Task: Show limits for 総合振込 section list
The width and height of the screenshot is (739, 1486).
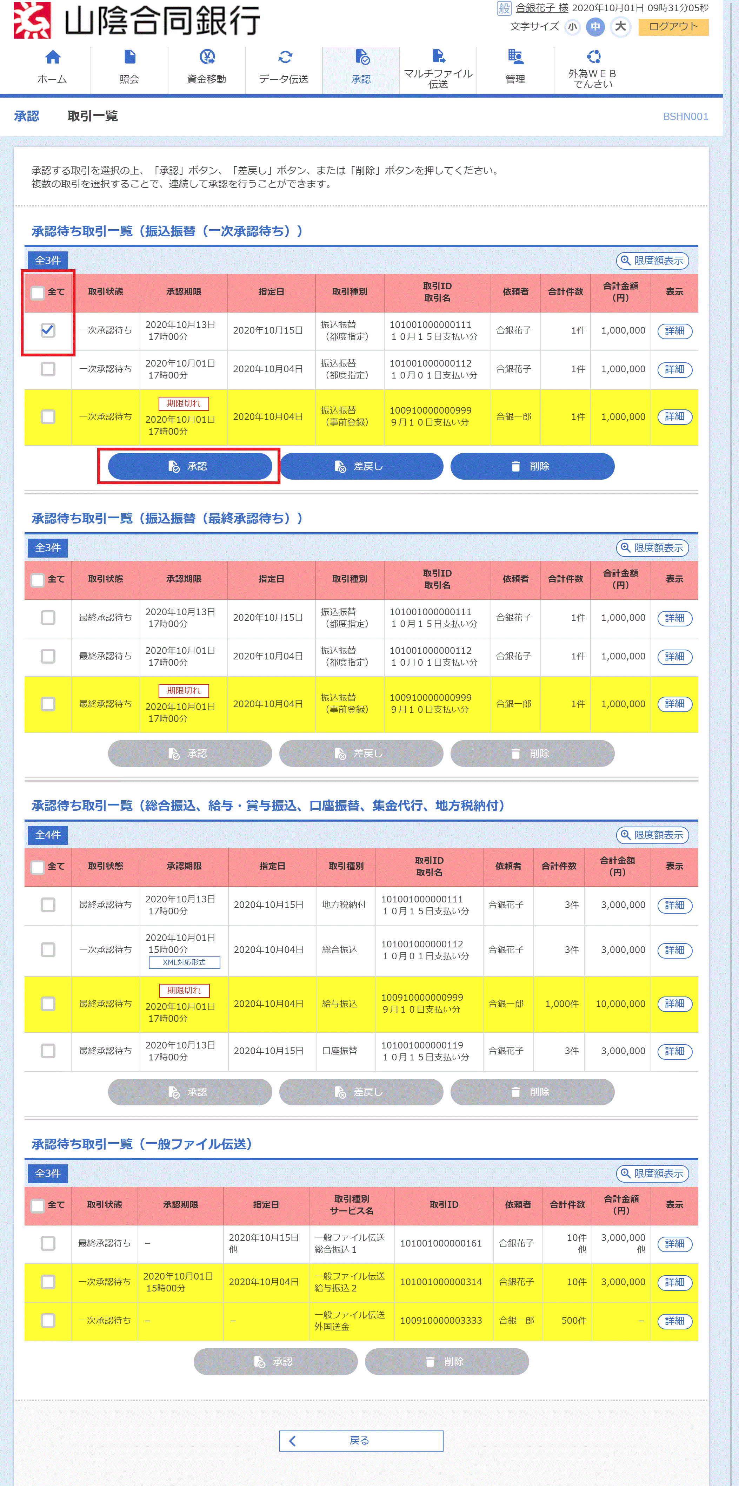Action: pos(653,835)
